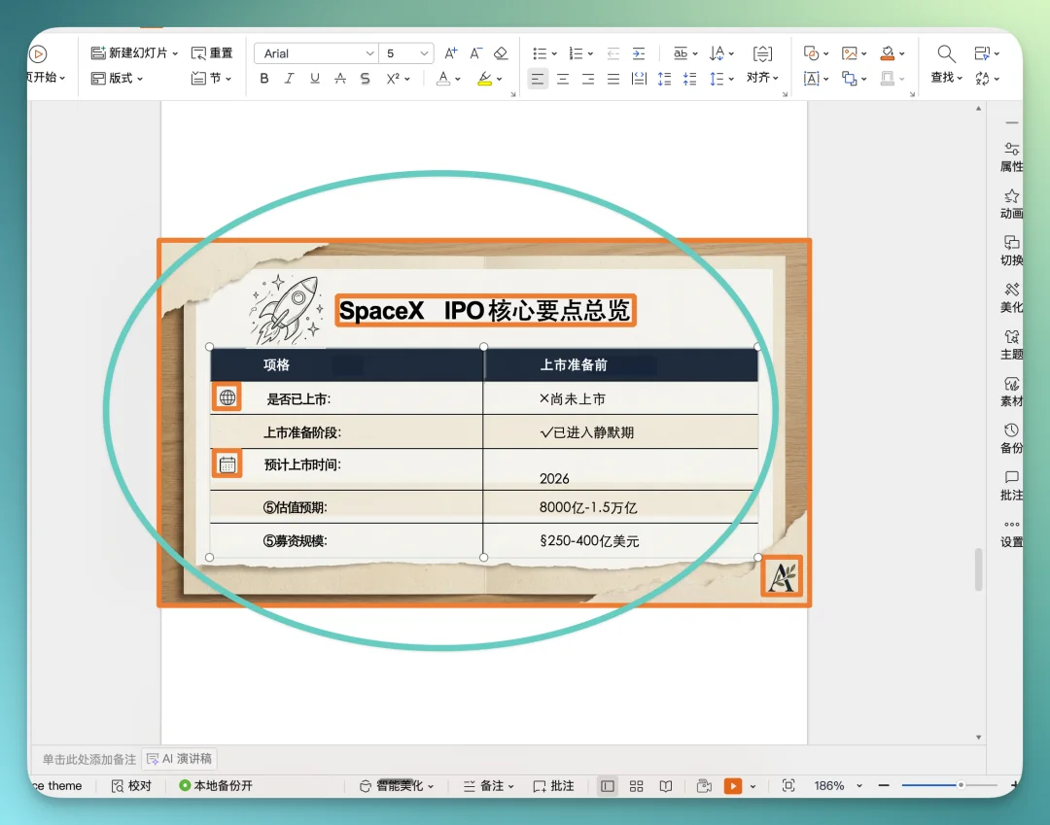Viewport: 1050px width, 825px height.
Task: Open the 动画 animation panel
Action: pyautogui.click(x=1011, y=205)
